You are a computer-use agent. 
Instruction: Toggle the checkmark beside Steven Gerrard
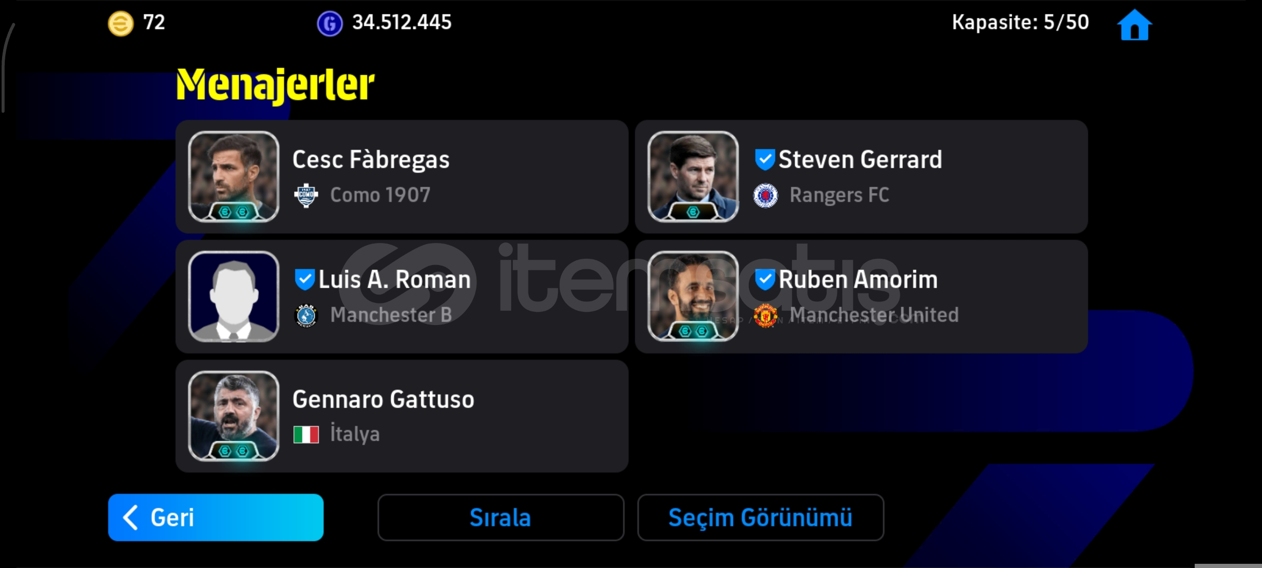pos(765,159)
